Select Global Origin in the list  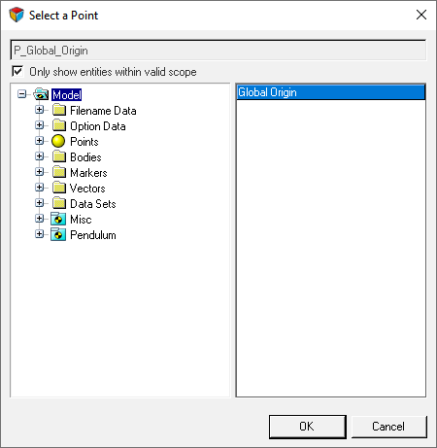pyautogui.click(x=331, y=92)
